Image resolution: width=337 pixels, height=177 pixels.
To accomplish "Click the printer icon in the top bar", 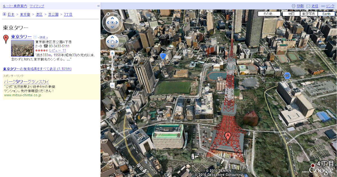I will 293,6.
